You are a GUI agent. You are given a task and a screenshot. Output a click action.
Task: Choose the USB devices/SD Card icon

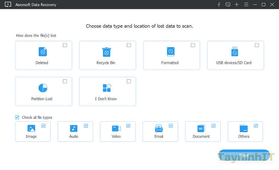(x=234, y=52)
